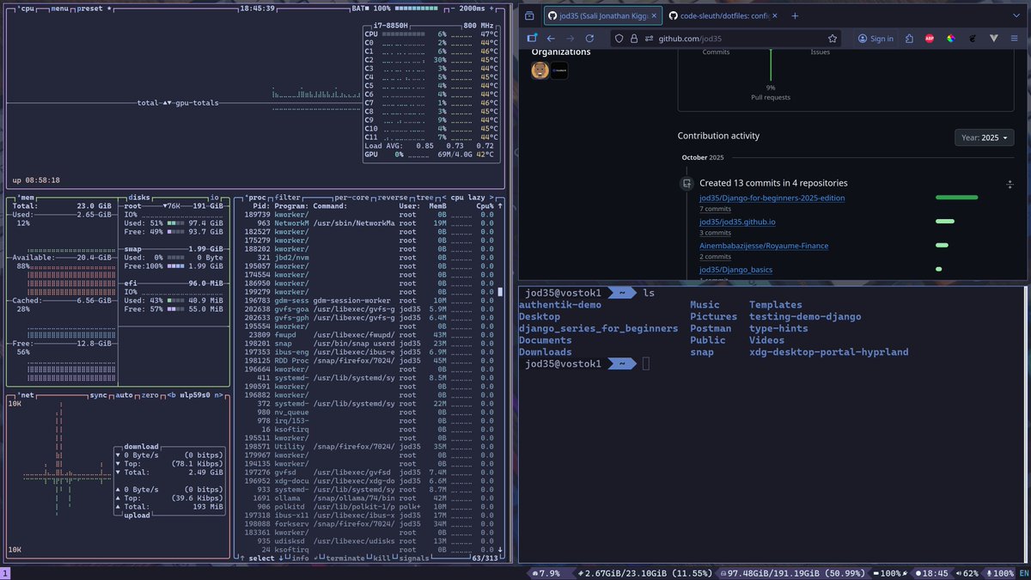Switch to the code-sleuth/dotfiles tab
The image size is (1031, 580).
(723, 15)
